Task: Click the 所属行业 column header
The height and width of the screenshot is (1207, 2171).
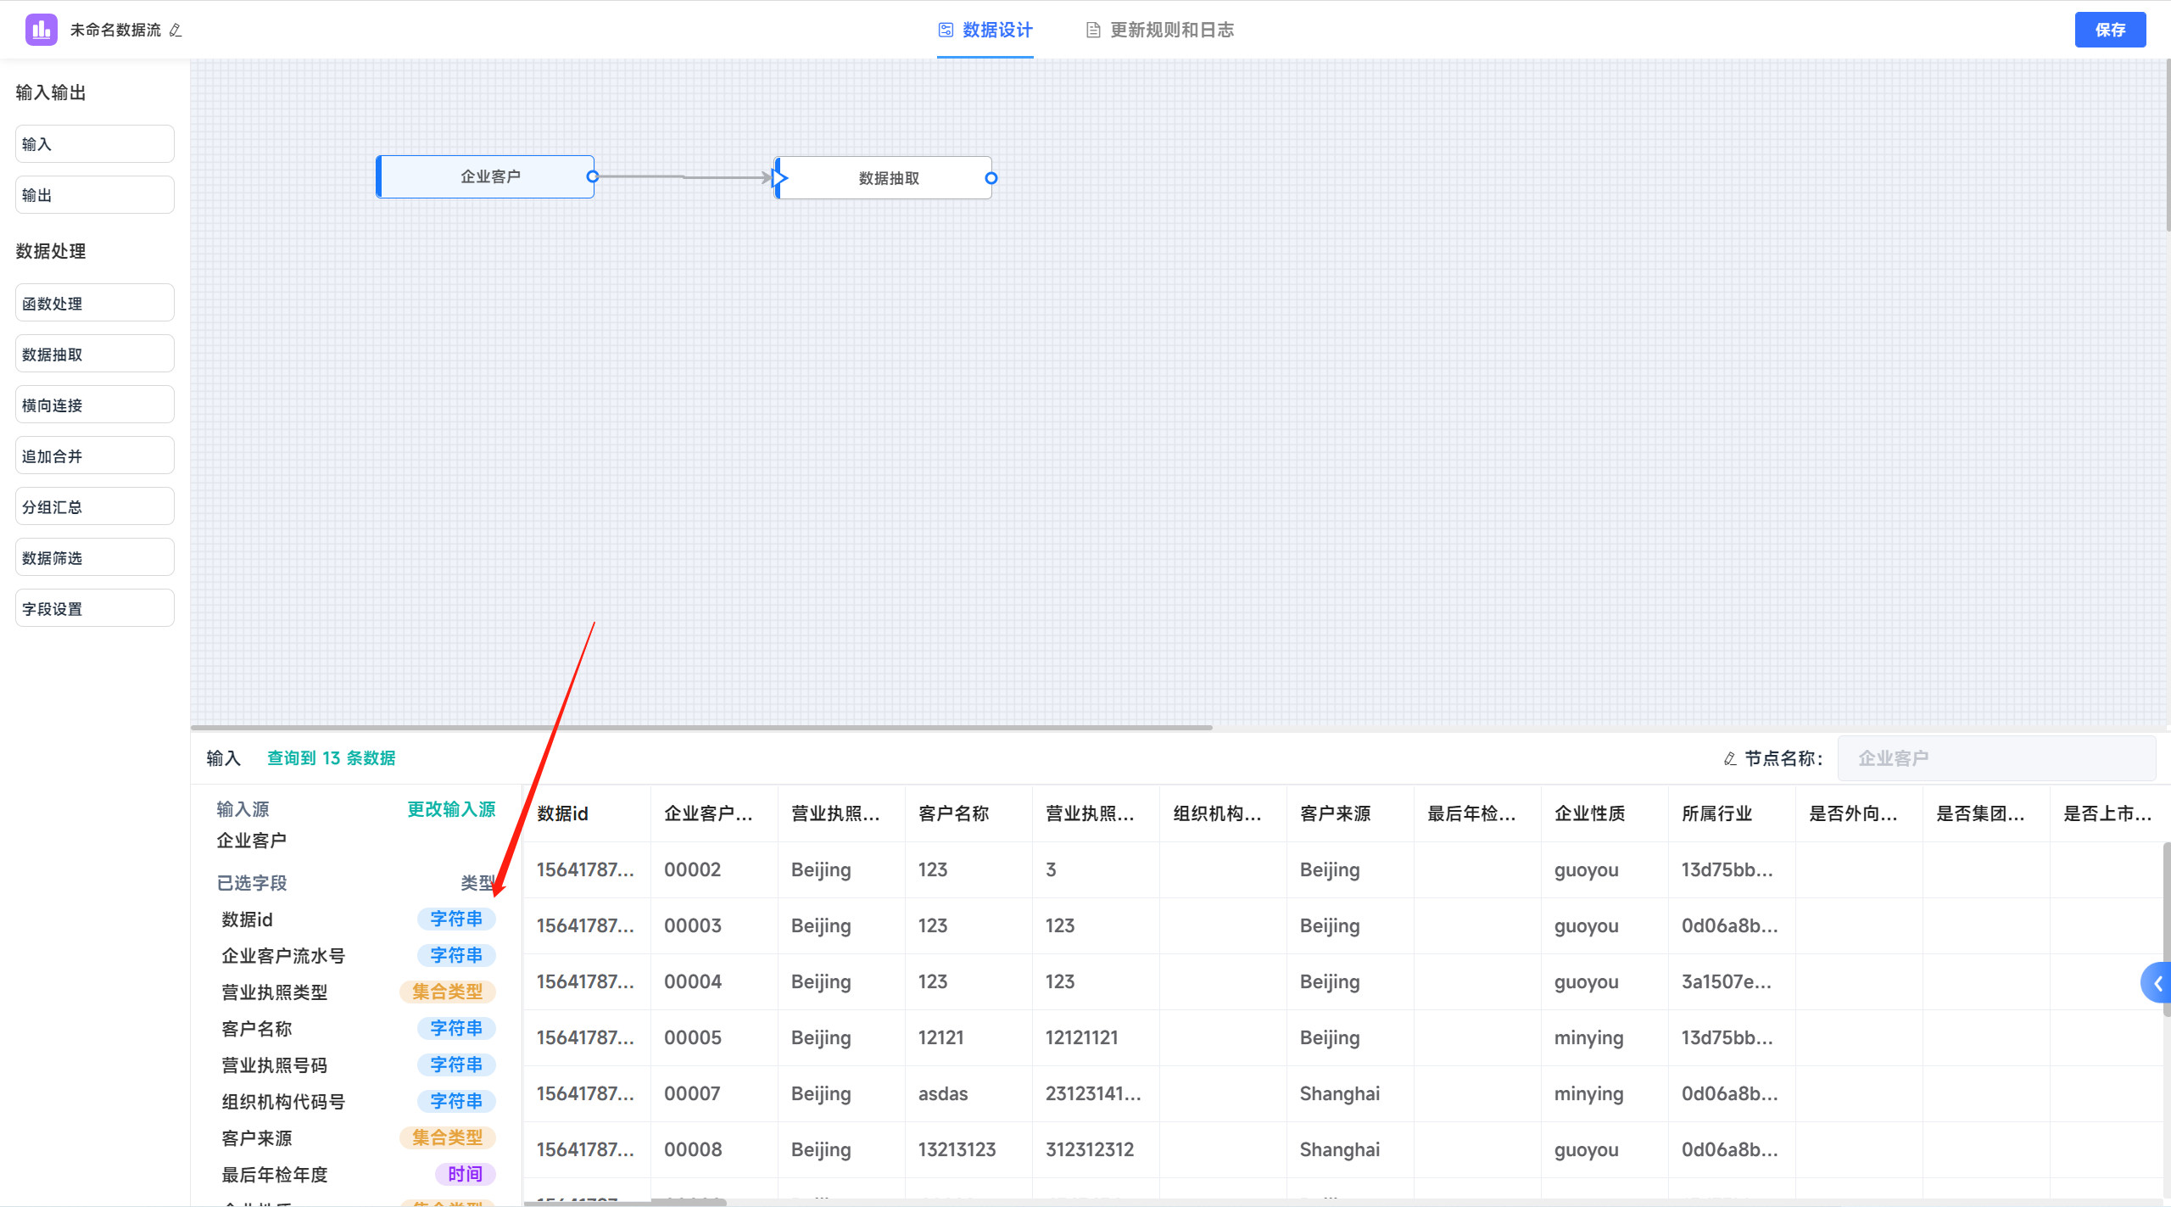Action: [1731, 813]
